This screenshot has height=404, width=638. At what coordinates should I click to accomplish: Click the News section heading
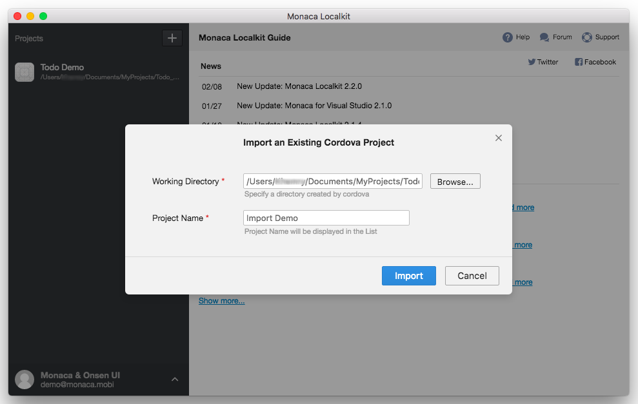211,66
